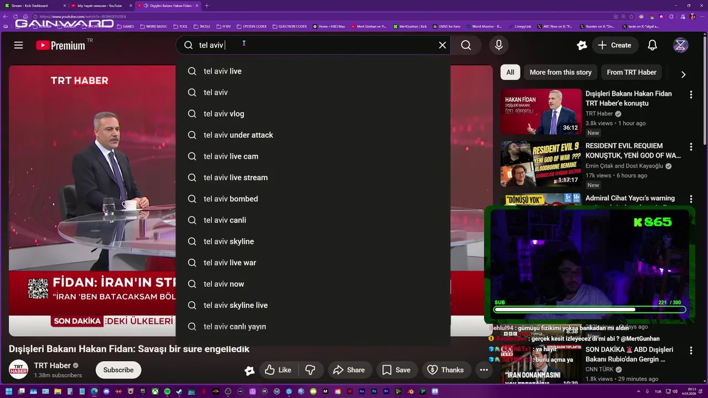Pick the 'tel aviv vlog' suggestion
The image size is (708, 398).
tap(313, 114)
